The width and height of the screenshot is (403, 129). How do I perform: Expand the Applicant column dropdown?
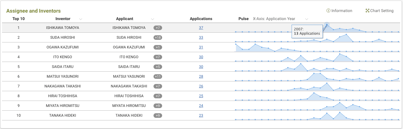click(152, 19)
